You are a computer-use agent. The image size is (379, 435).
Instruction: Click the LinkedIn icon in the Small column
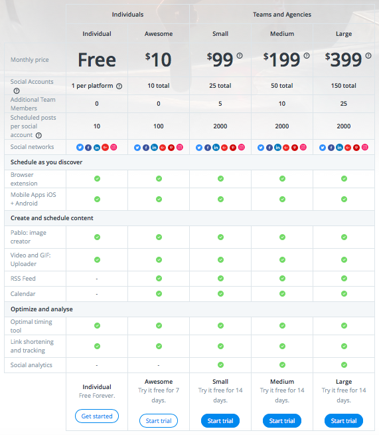(x=216, y=147)
